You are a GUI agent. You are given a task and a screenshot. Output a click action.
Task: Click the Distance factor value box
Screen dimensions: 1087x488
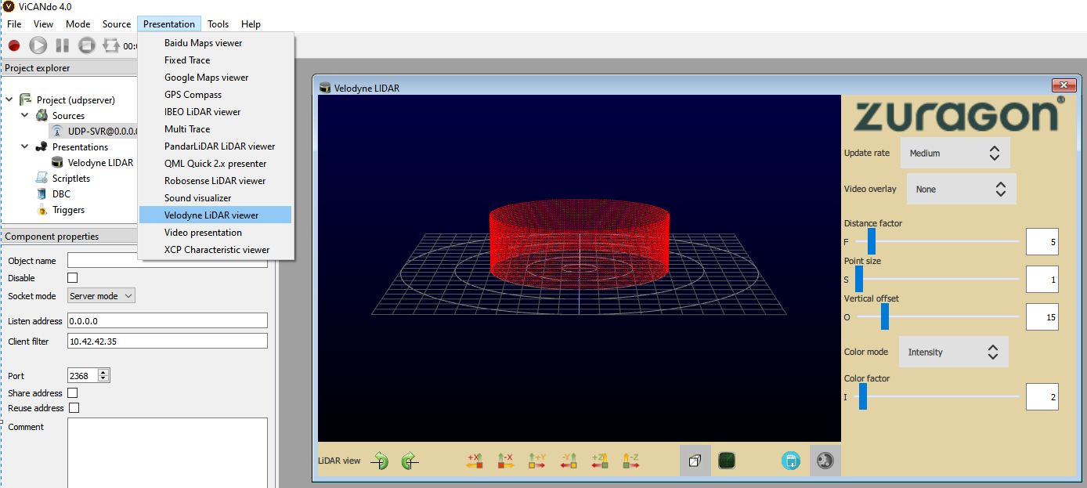point(1042,242)
